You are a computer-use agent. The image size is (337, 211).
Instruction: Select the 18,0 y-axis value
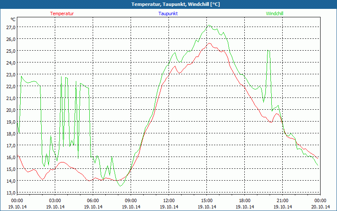click(11, 133)
